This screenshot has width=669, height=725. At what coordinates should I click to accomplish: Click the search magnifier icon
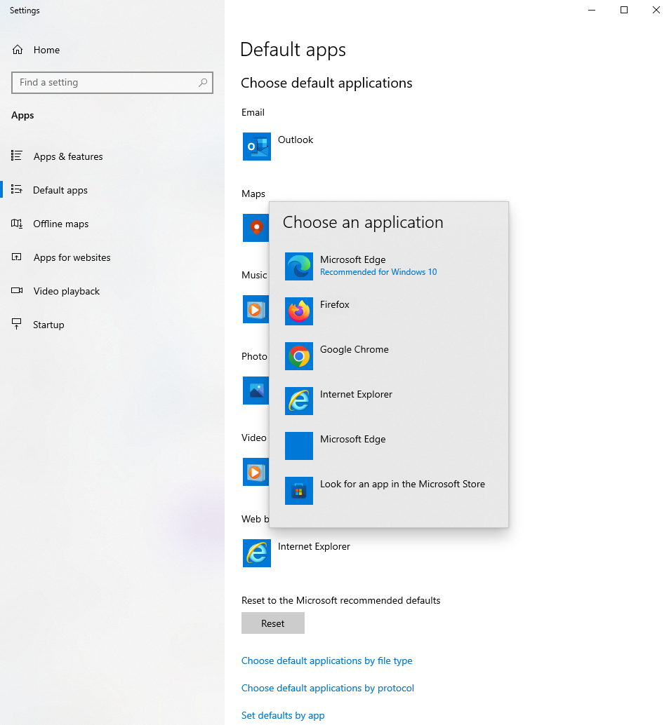point(203,82)
